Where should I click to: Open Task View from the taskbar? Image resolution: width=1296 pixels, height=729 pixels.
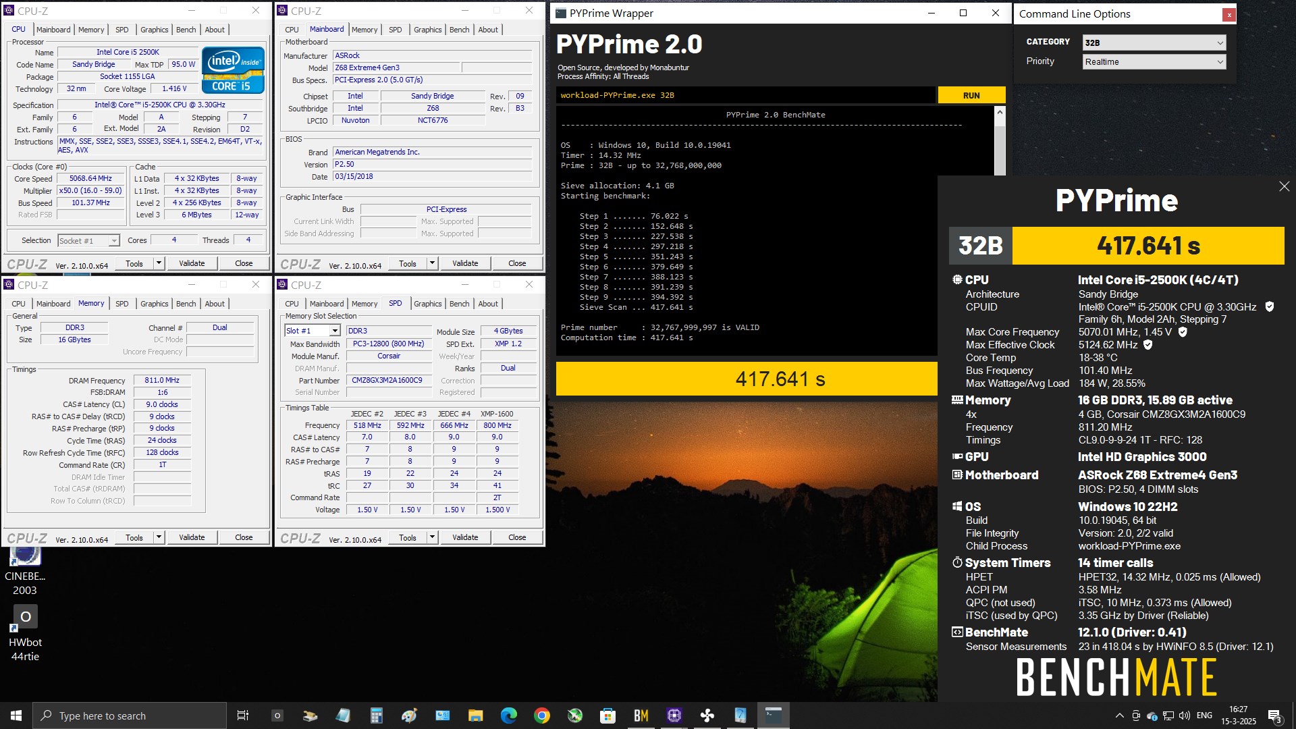coord(243,715)
